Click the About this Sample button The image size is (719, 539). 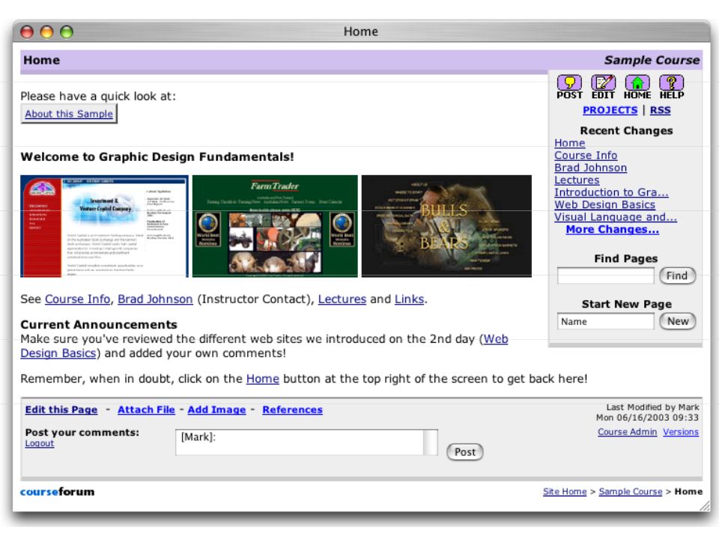click(x=69, y=114)
